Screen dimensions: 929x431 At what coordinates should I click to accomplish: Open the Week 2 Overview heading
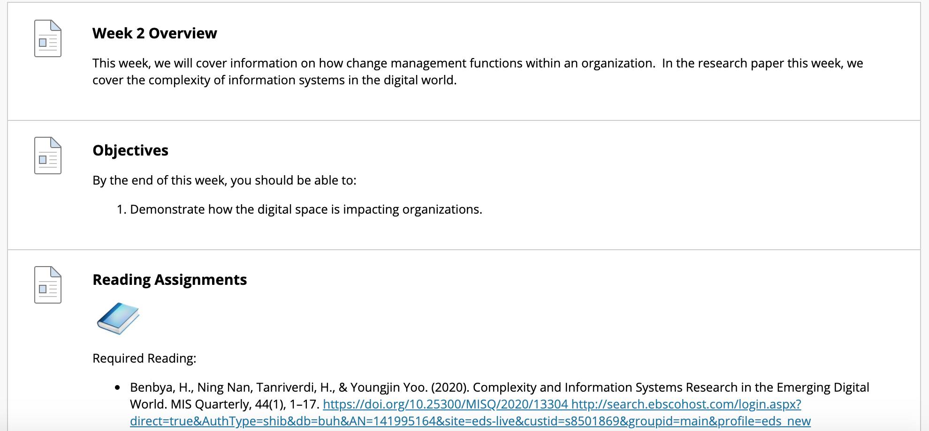155,33
